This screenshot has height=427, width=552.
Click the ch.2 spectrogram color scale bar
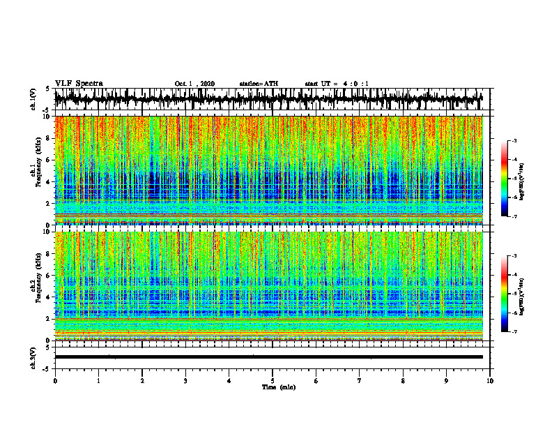coord(505,294)
